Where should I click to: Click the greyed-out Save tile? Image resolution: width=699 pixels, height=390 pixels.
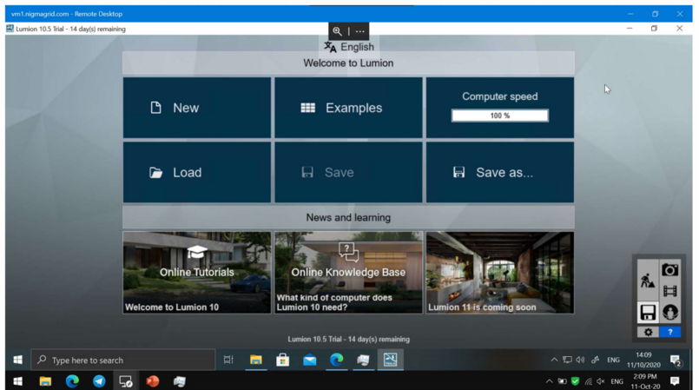pyautogui.click(x=348, y=172)
